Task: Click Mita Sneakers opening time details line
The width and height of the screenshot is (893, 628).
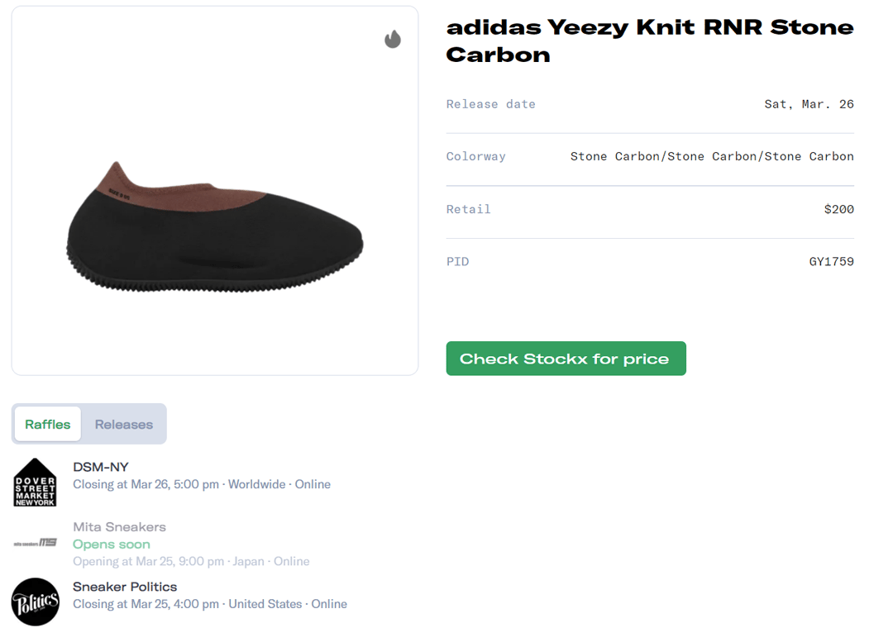Action: [191, 561]
